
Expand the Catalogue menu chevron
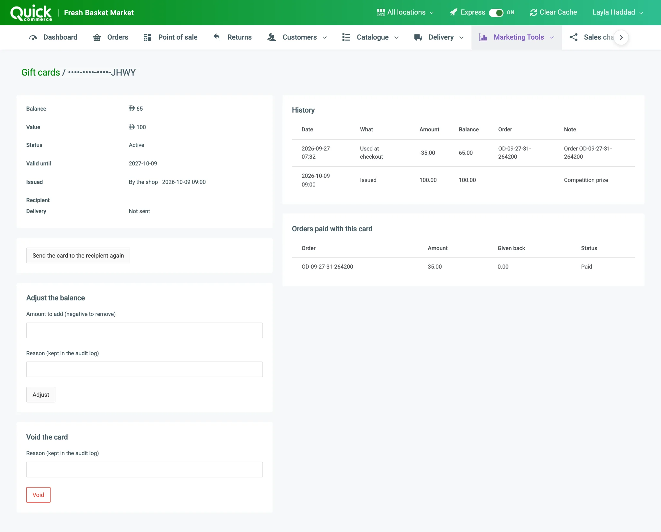[x=396, y=38]
